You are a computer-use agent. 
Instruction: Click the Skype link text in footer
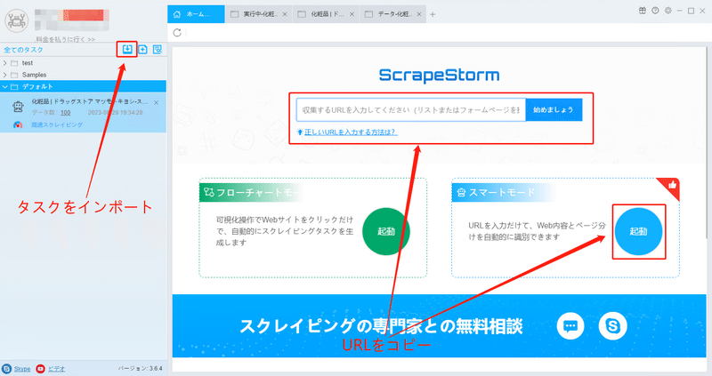pyautogui.click(x=21, y=369)
